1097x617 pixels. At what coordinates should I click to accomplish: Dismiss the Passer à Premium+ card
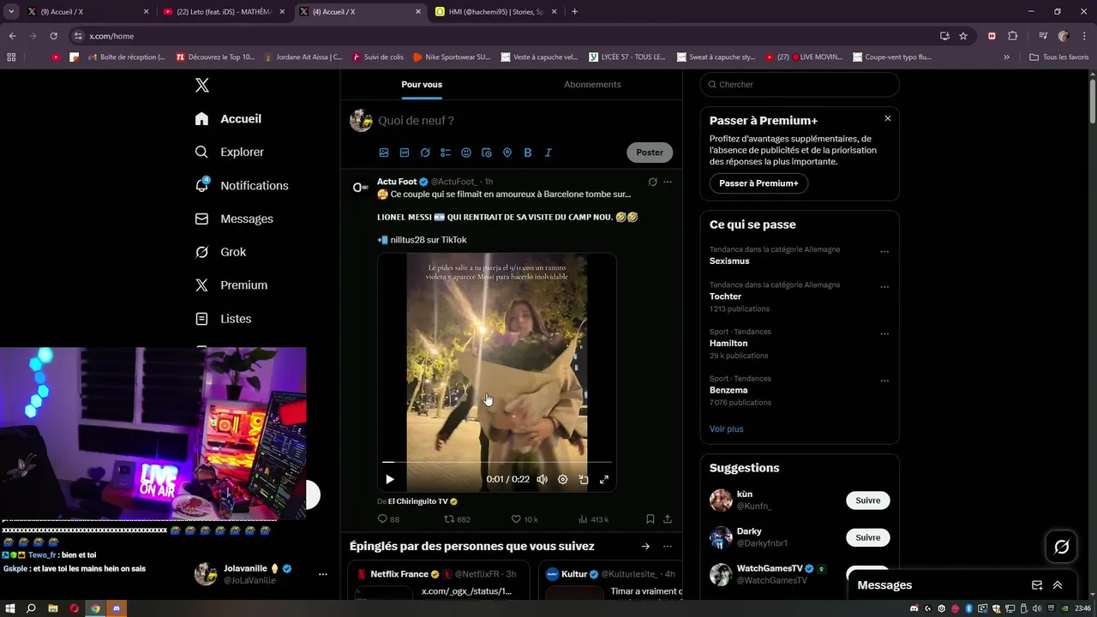pos(888,118)
